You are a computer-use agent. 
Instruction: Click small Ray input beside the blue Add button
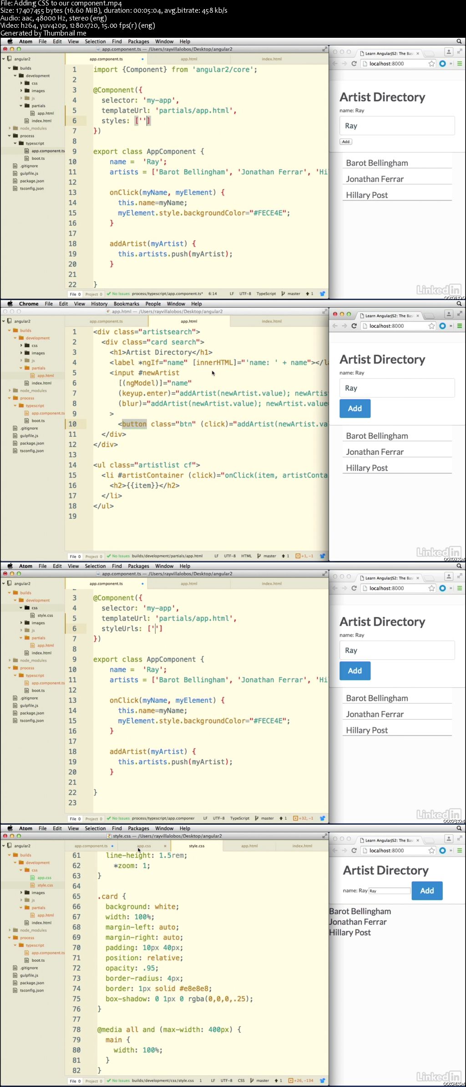pyautogui.click(x=390, y=891)
